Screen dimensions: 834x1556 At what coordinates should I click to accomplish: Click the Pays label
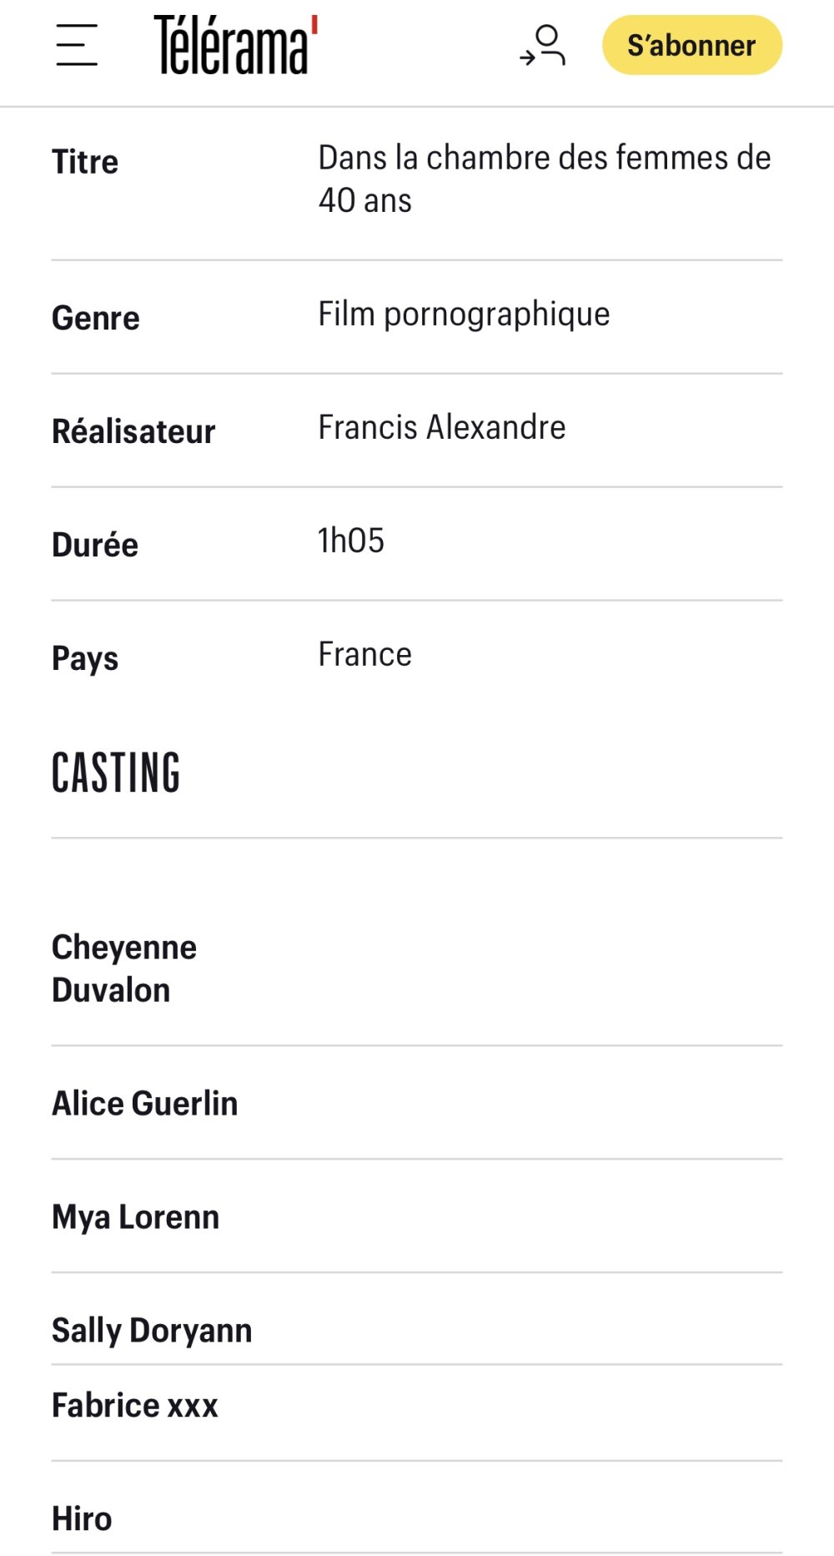[x=85, y=659]
